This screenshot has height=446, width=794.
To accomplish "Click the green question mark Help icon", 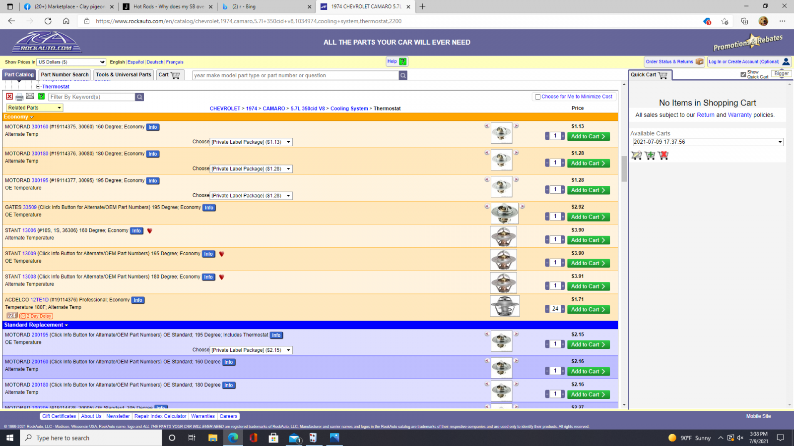I will tap(403, 62).
